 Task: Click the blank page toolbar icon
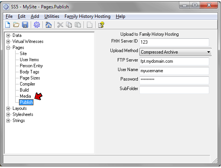(90, 25)
